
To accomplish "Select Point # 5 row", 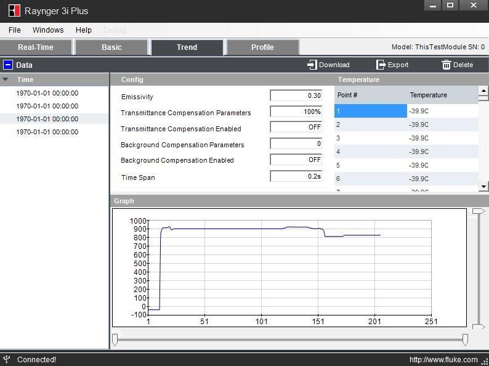I will 406,165.
